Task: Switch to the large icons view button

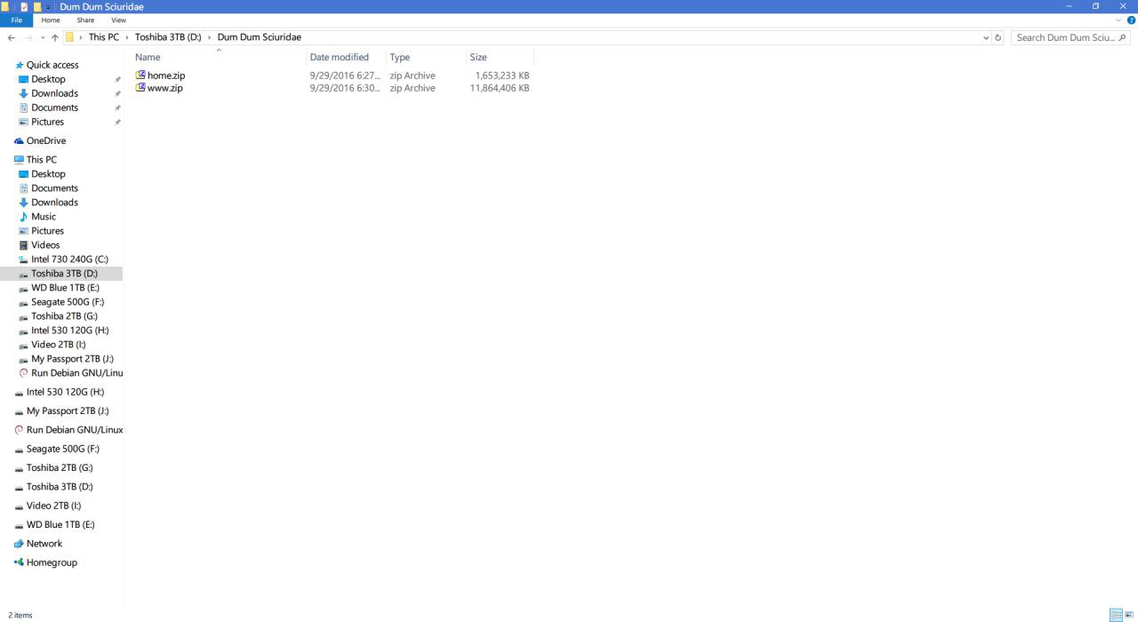Action: pyautogui.click(x=1129, y=615)
